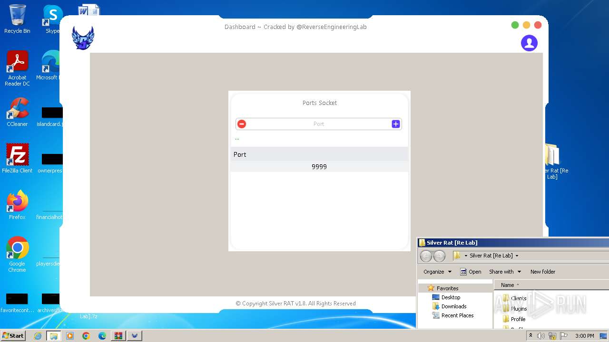
Task: Click New folder in Explorer toolbar
Action: tap(543, 272)
